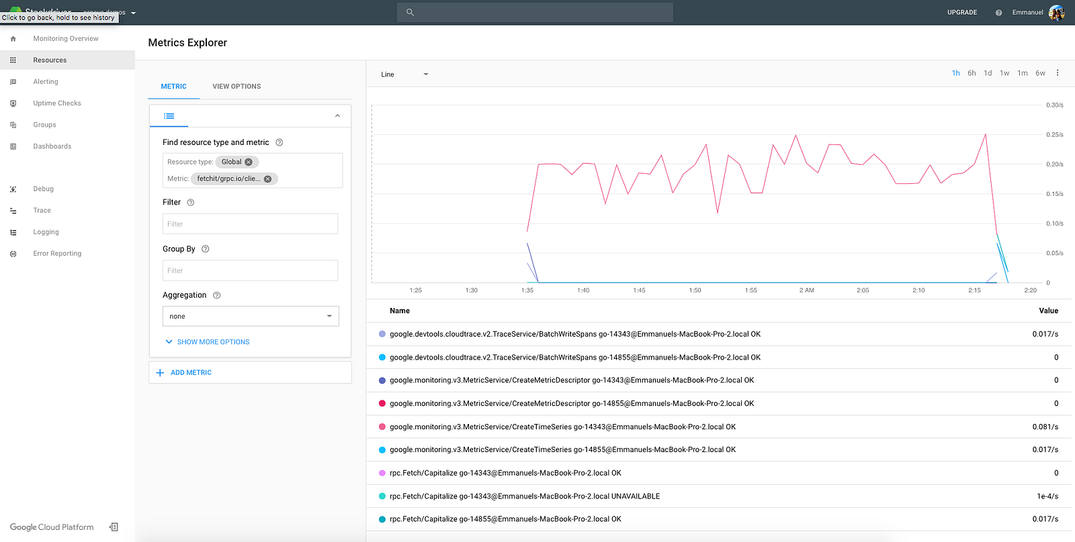
Task: Click the search magnifier icon
Action: pyautogui.click(x=410, y=12)
